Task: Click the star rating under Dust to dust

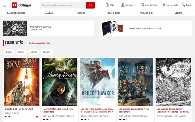Action: pos(8,117)
